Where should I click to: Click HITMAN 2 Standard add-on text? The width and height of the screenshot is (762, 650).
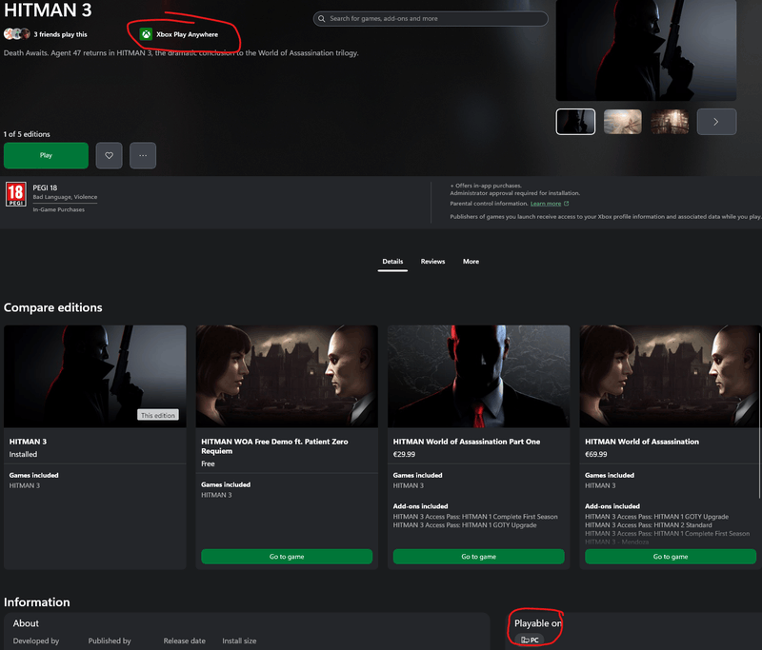point(649,524)
